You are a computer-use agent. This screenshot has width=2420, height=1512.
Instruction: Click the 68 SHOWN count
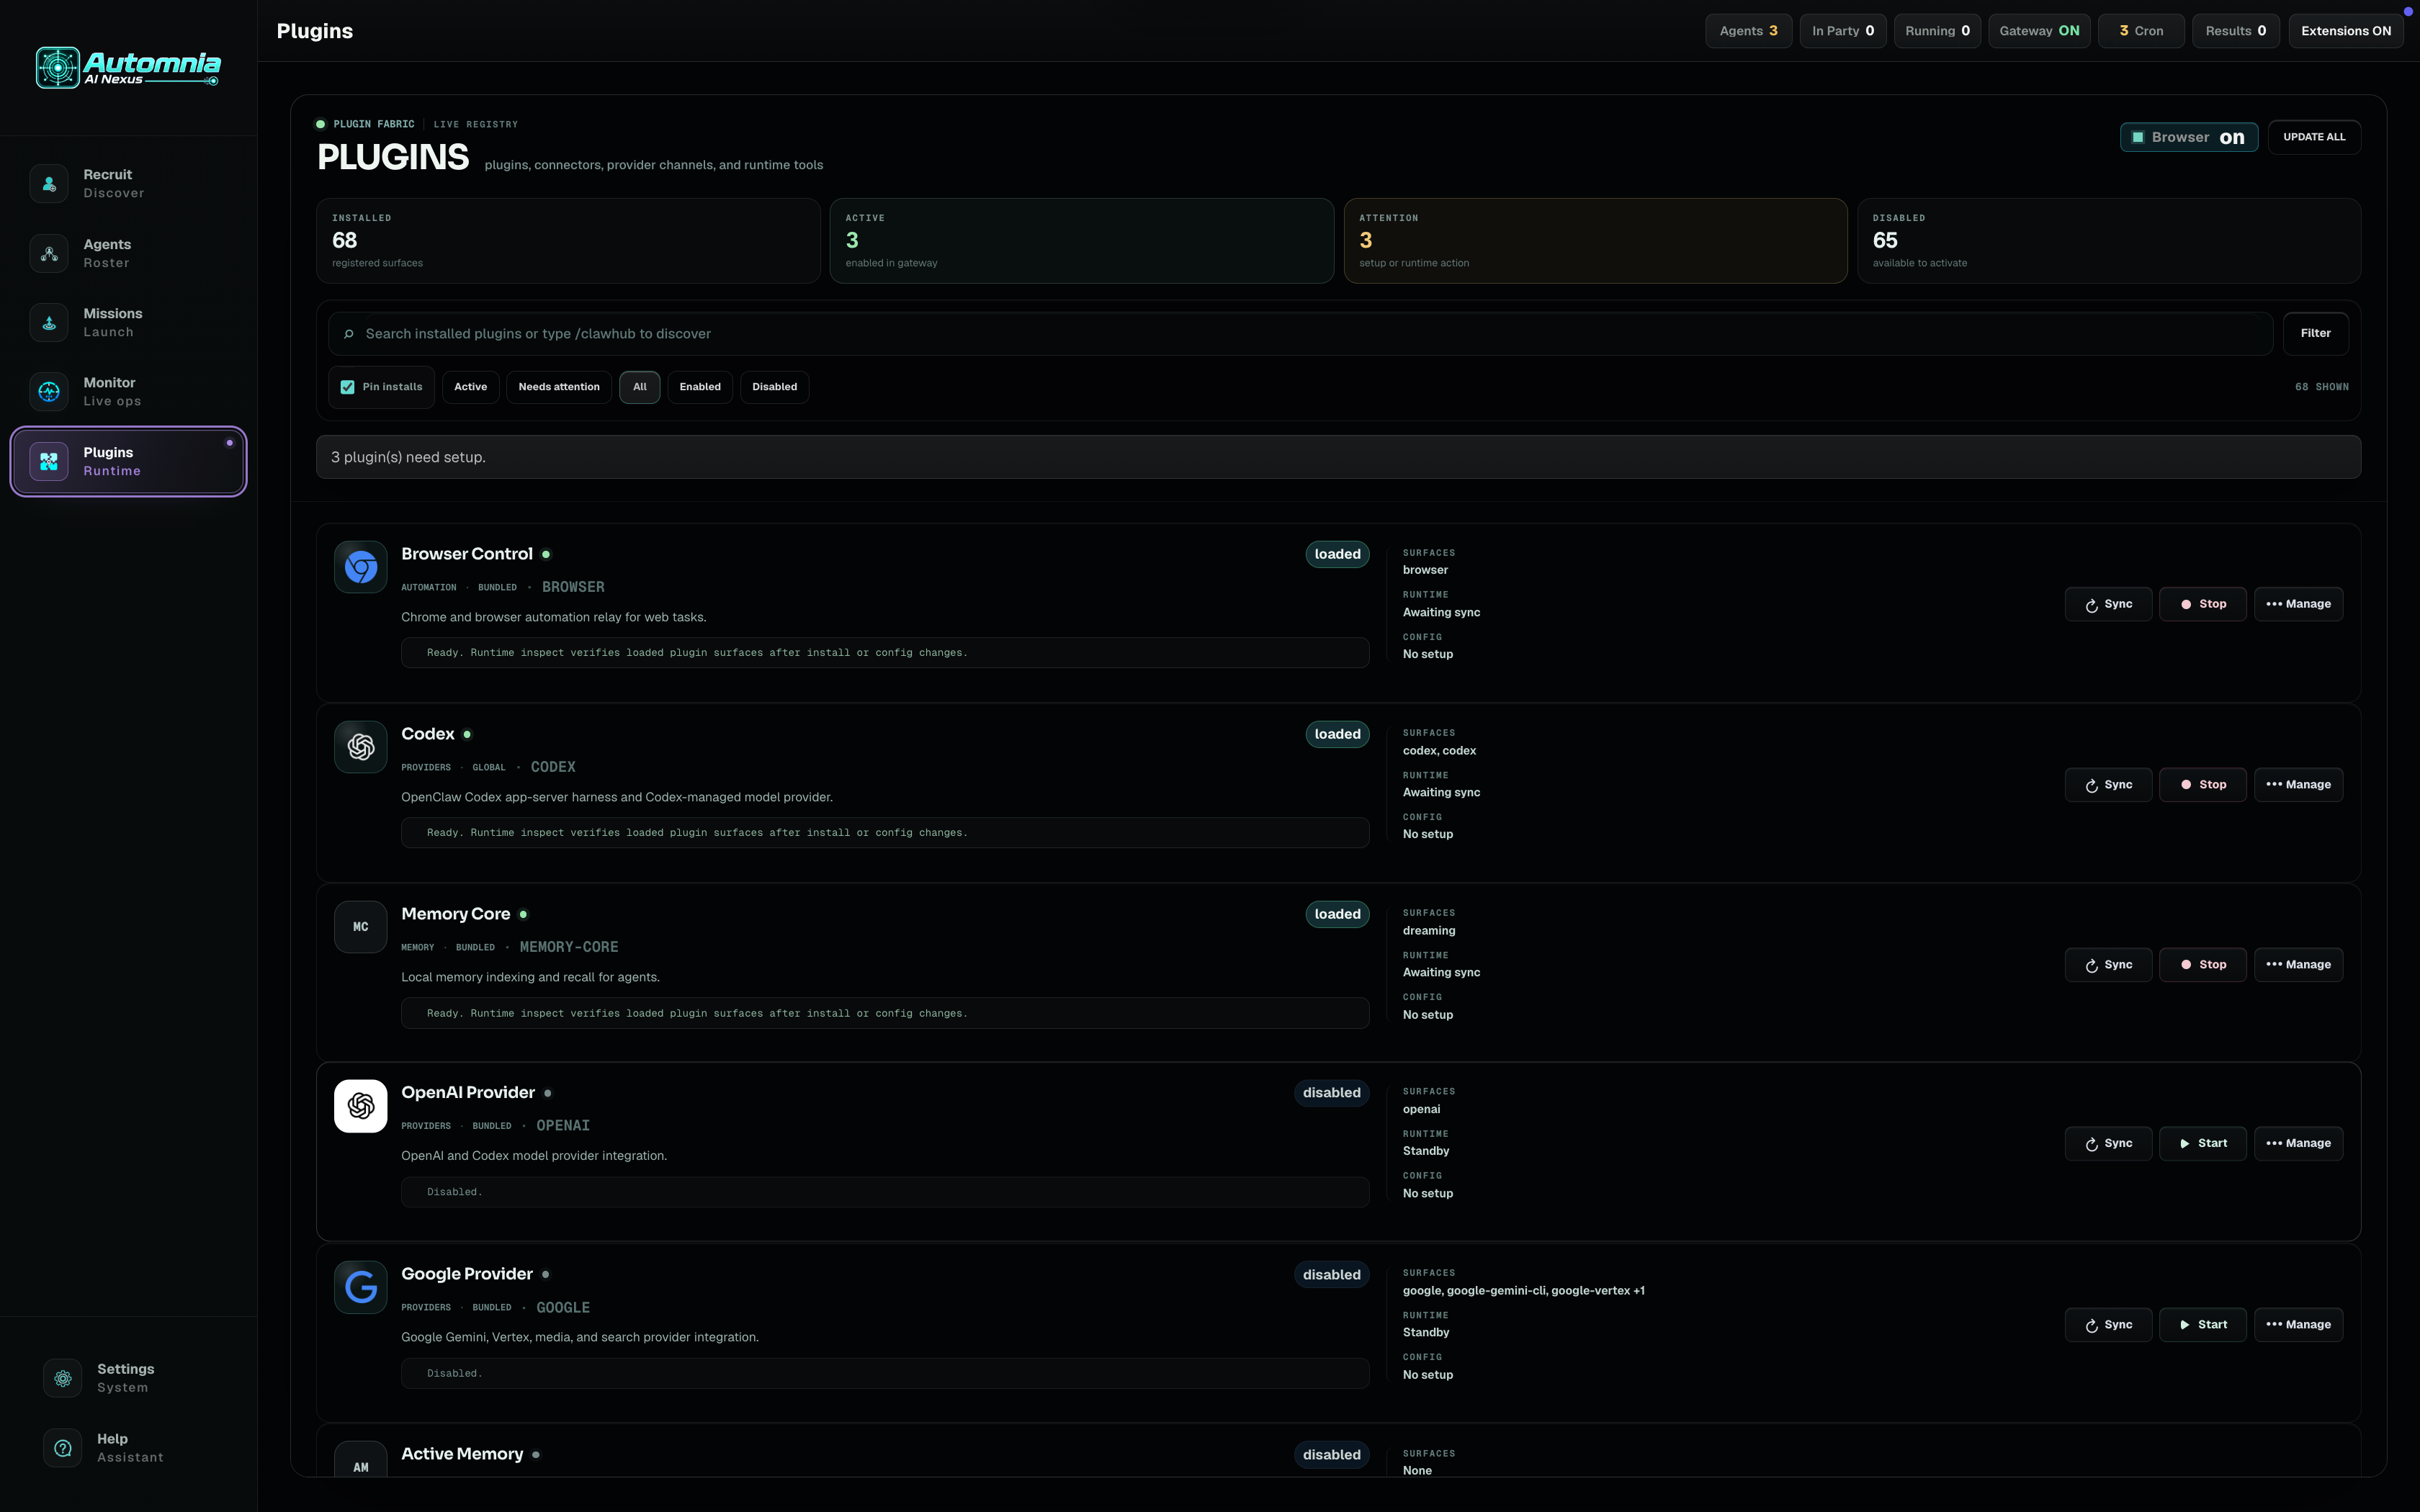2322,387
